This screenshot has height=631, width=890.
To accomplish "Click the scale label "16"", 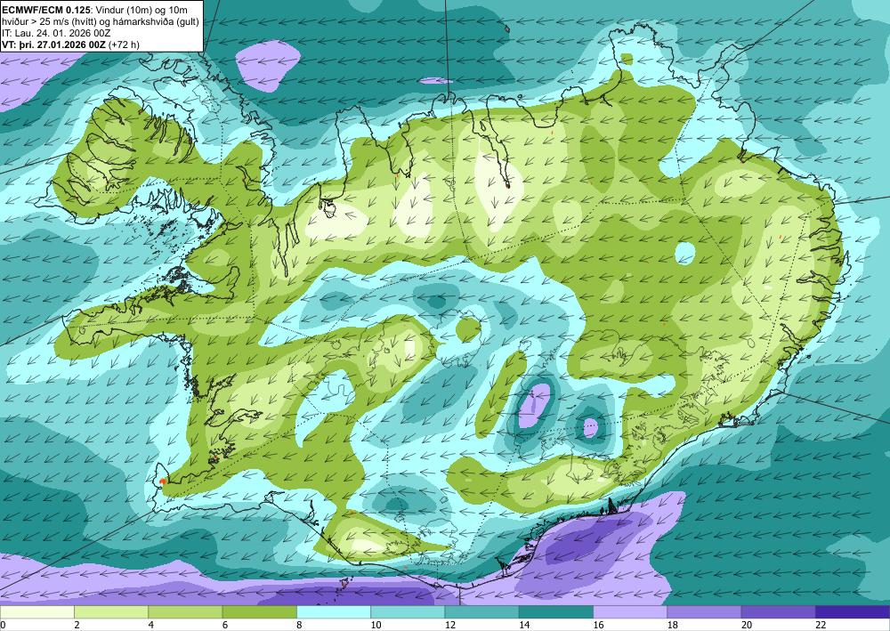I will pyautogui.click(x=599, y=625).
